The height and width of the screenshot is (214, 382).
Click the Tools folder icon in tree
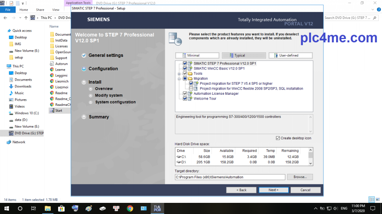tap(190, 74)
